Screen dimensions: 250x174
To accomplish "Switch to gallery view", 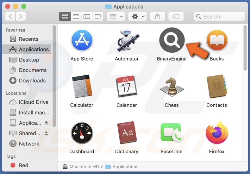I will (97, 16).
